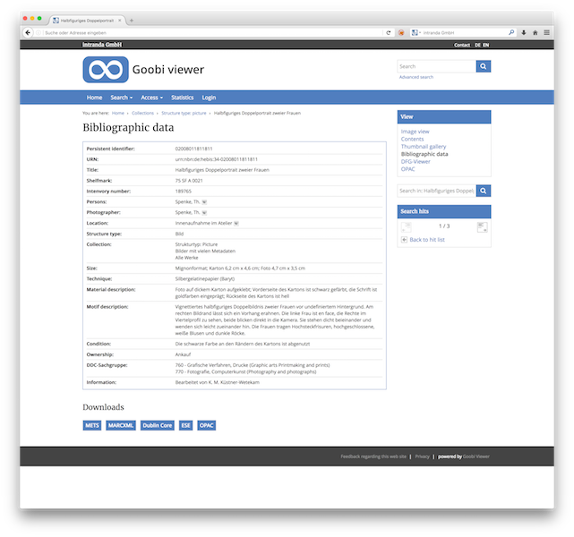Click 'Back to hit list' link
Screen dimensions: 574x537
[427, 240]
